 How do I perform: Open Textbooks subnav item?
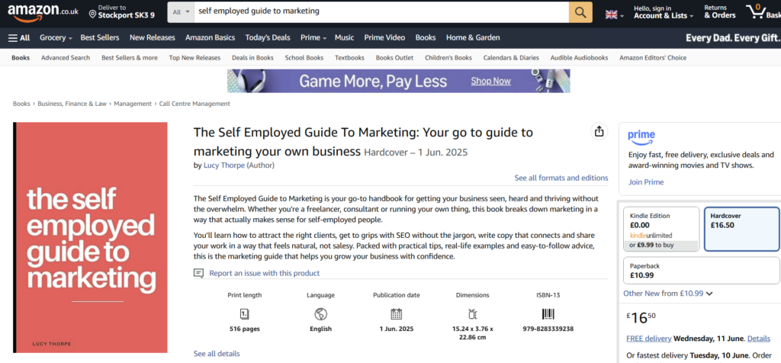point(349,58)
